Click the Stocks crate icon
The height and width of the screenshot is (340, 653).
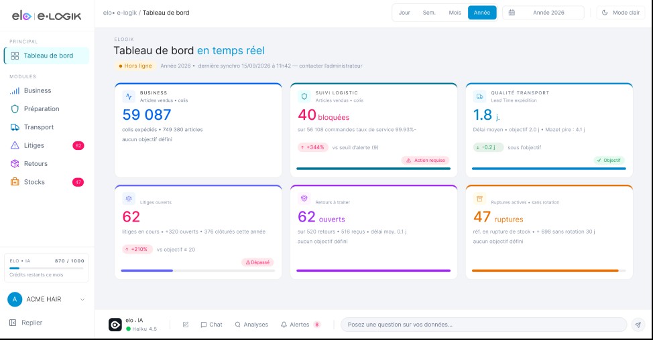click(15, 181)
